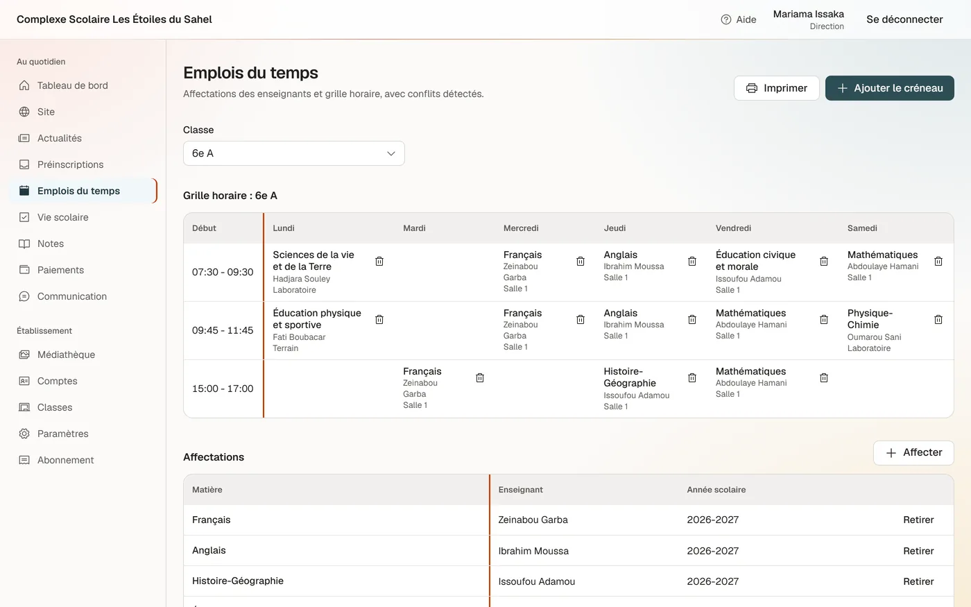Remove Saturday 07:30 Mathématiques slot
This screenshot has height=607, width=971.
click(938, 262)
